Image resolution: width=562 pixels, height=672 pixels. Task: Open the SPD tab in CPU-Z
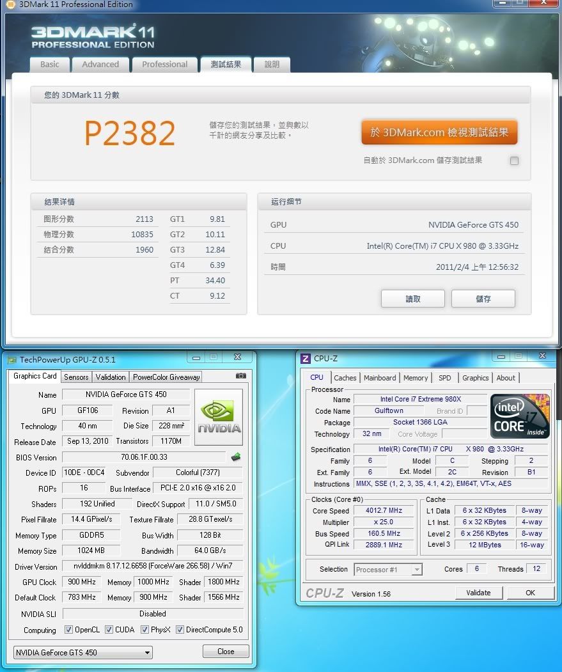(445, 378)
